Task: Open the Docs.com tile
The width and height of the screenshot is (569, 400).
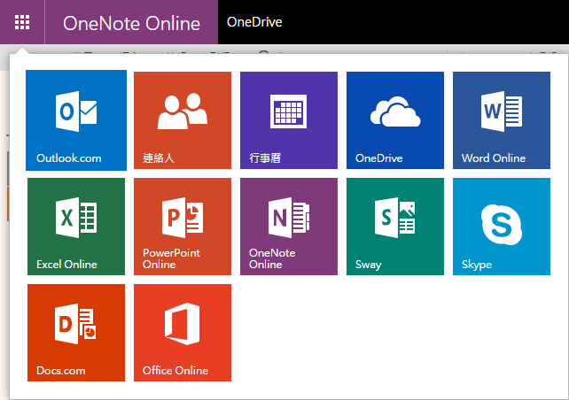Action: click(76, 333)
